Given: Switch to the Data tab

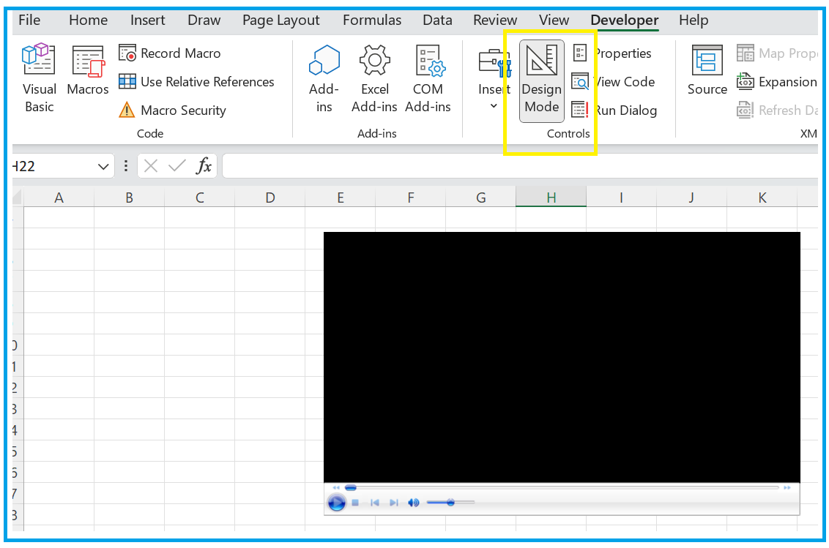Looking at the screenshot, I should coord(437,20).
